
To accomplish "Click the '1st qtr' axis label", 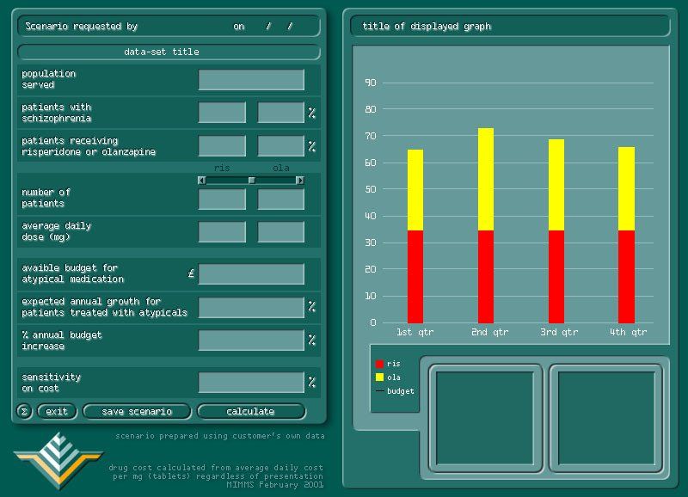I will [415, 333].
